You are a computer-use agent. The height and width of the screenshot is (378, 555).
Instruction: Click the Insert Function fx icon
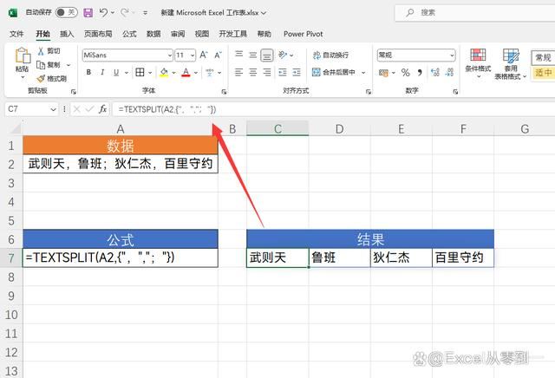click(102, 109)
